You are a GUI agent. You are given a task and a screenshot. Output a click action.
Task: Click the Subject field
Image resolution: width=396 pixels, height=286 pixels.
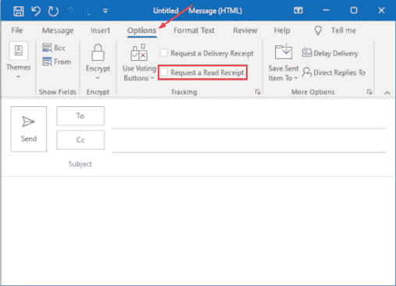click(x=248, y=164)
